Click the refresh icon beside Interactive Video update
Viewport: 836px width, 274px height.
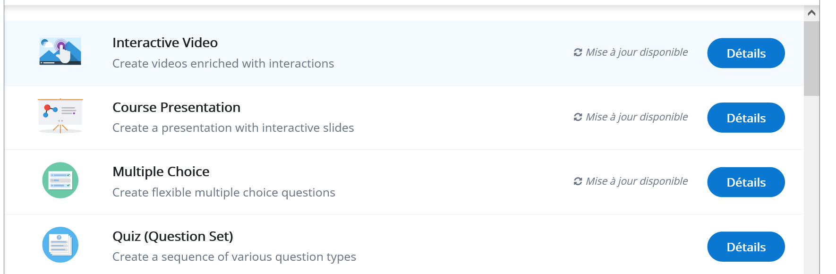pos(578,52)
